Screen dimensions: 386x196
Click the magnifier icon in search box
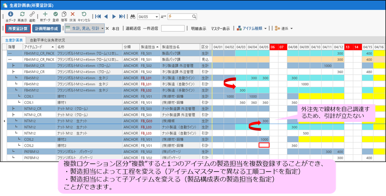[x=194, y=16]
